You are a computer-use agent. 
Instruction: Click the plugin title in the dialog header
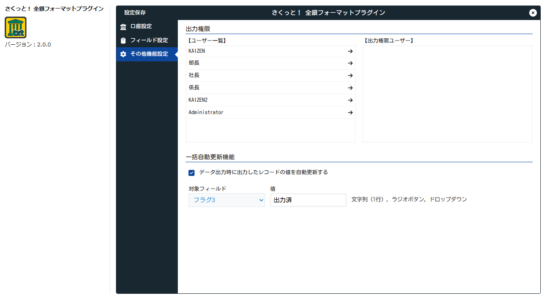(x=328, y=13)
